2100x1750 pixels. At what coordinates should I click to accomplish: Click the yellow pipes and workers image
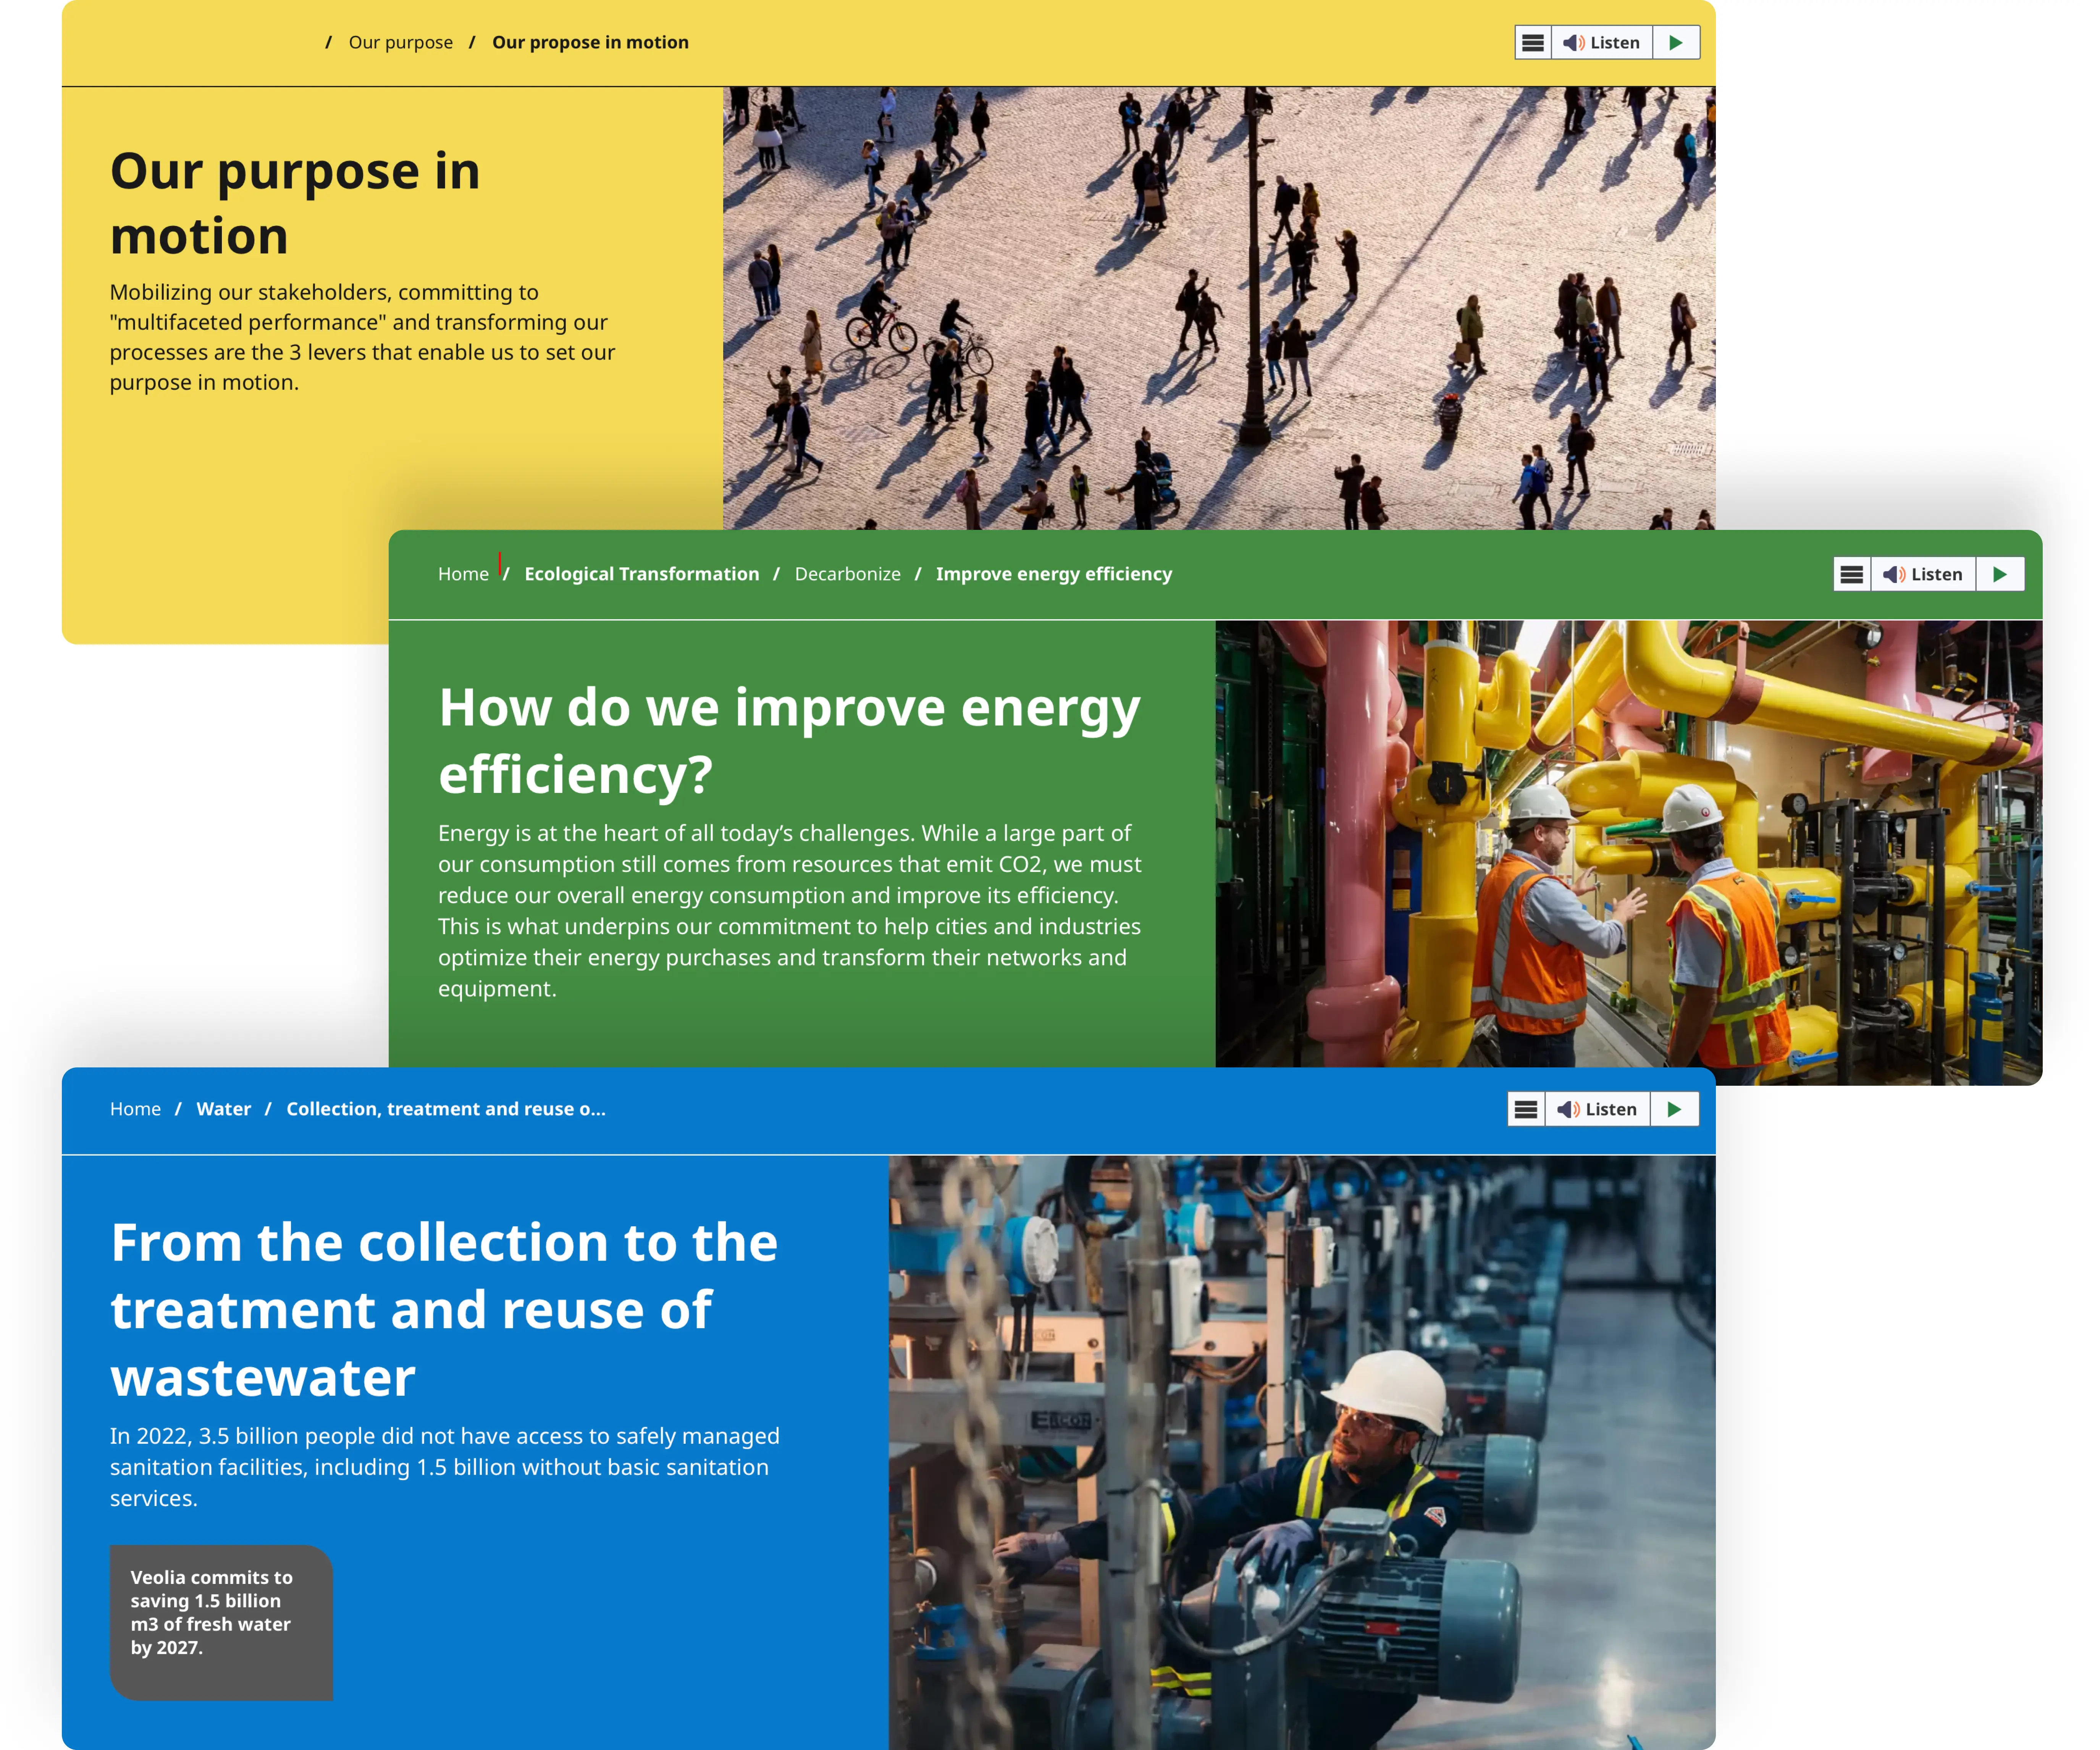[x=1629, y=852]
